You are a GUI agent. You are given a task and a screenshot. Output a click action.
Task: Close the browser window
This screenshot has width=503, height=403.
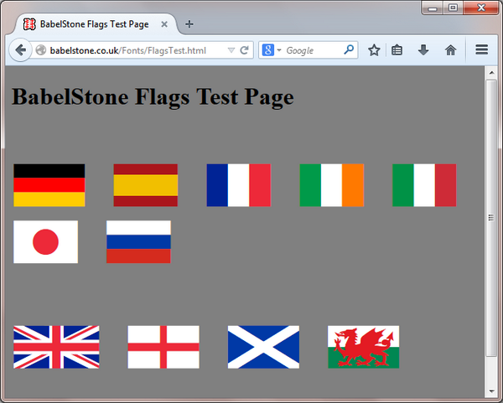[481, 8]
